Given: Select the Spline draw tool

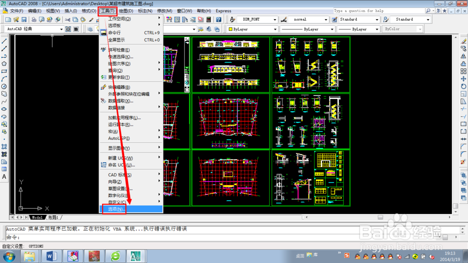Looking at the screenshot, I should (4, 102).
